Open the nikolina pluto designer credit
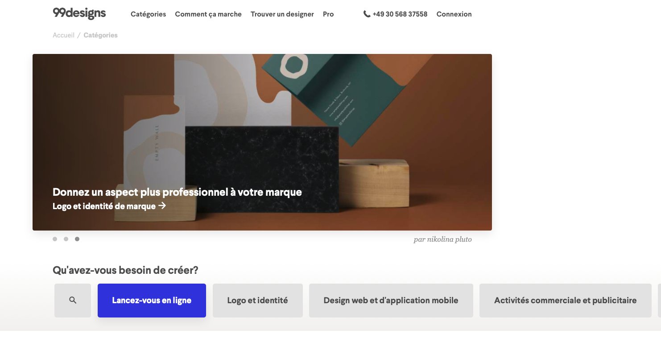Viewport: 661px width, 338px height. [442, 239]
